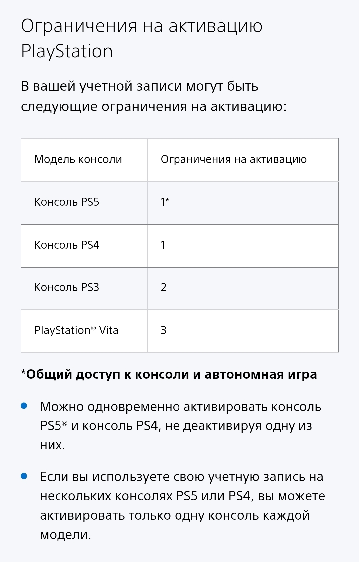Click the heading 'Ограничения на активацию PlayStation'
The image size is (359, 562).
pyautogui.click(x=141, y=38)
